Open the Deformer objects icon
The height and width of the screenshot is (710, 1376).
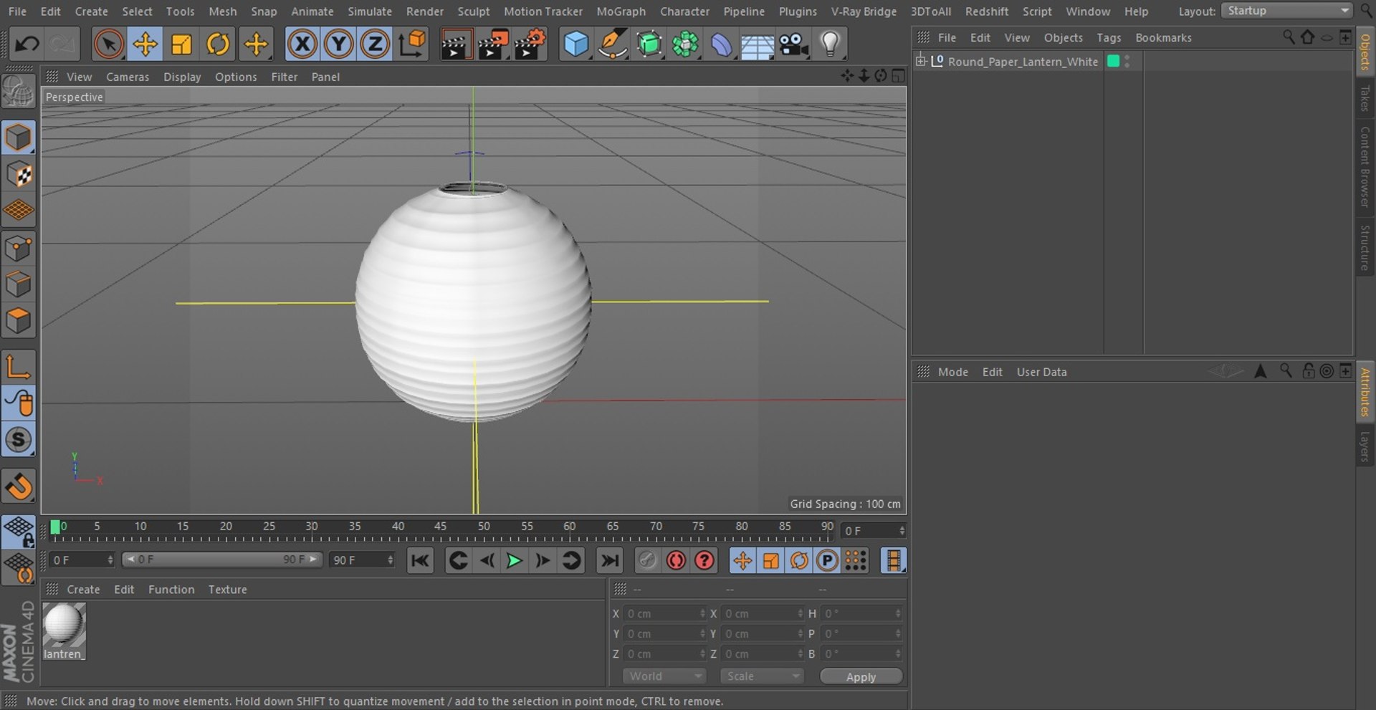(721, 44)
